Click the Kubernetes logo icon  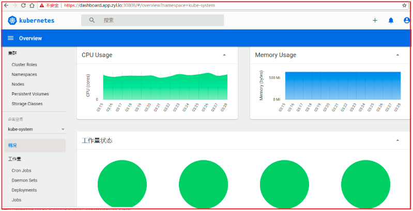pos(12,21)
